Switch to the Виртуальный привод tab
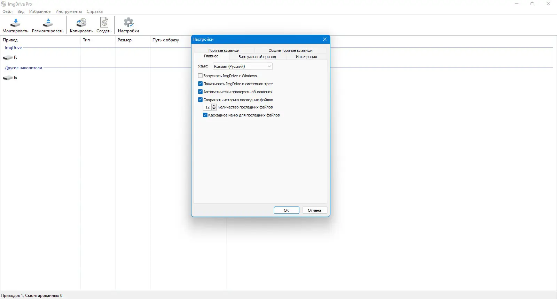Screen dimensions: 557x299 coord(257,57)
